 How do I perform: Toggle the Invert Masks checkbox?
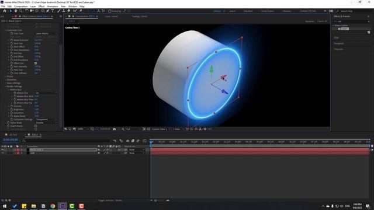click(36, 126)
